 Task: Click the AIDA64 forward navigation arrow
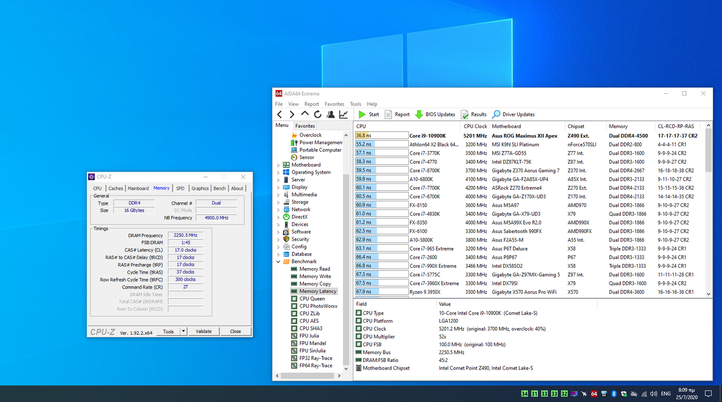pos(292,114)
